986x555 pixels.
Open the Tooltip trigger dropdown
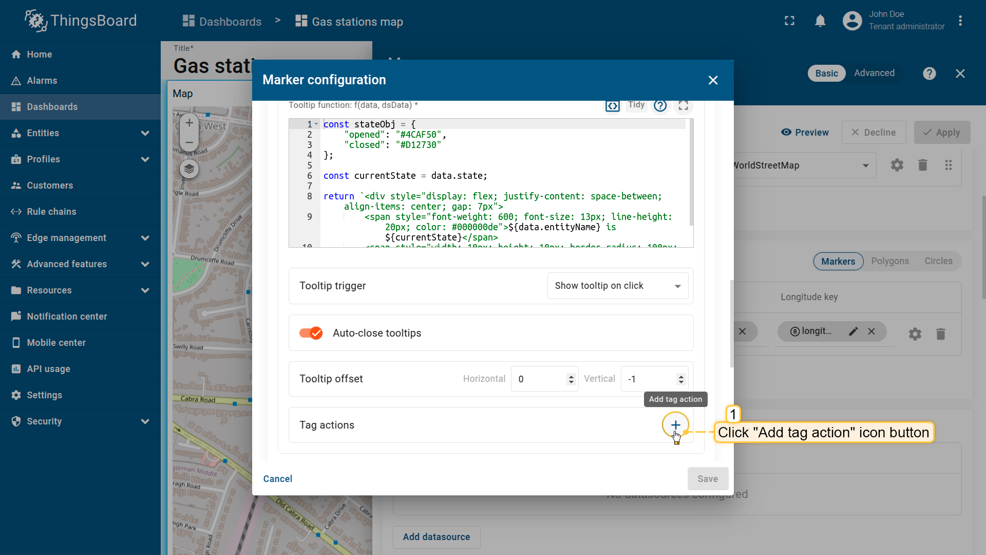(617, 286)
